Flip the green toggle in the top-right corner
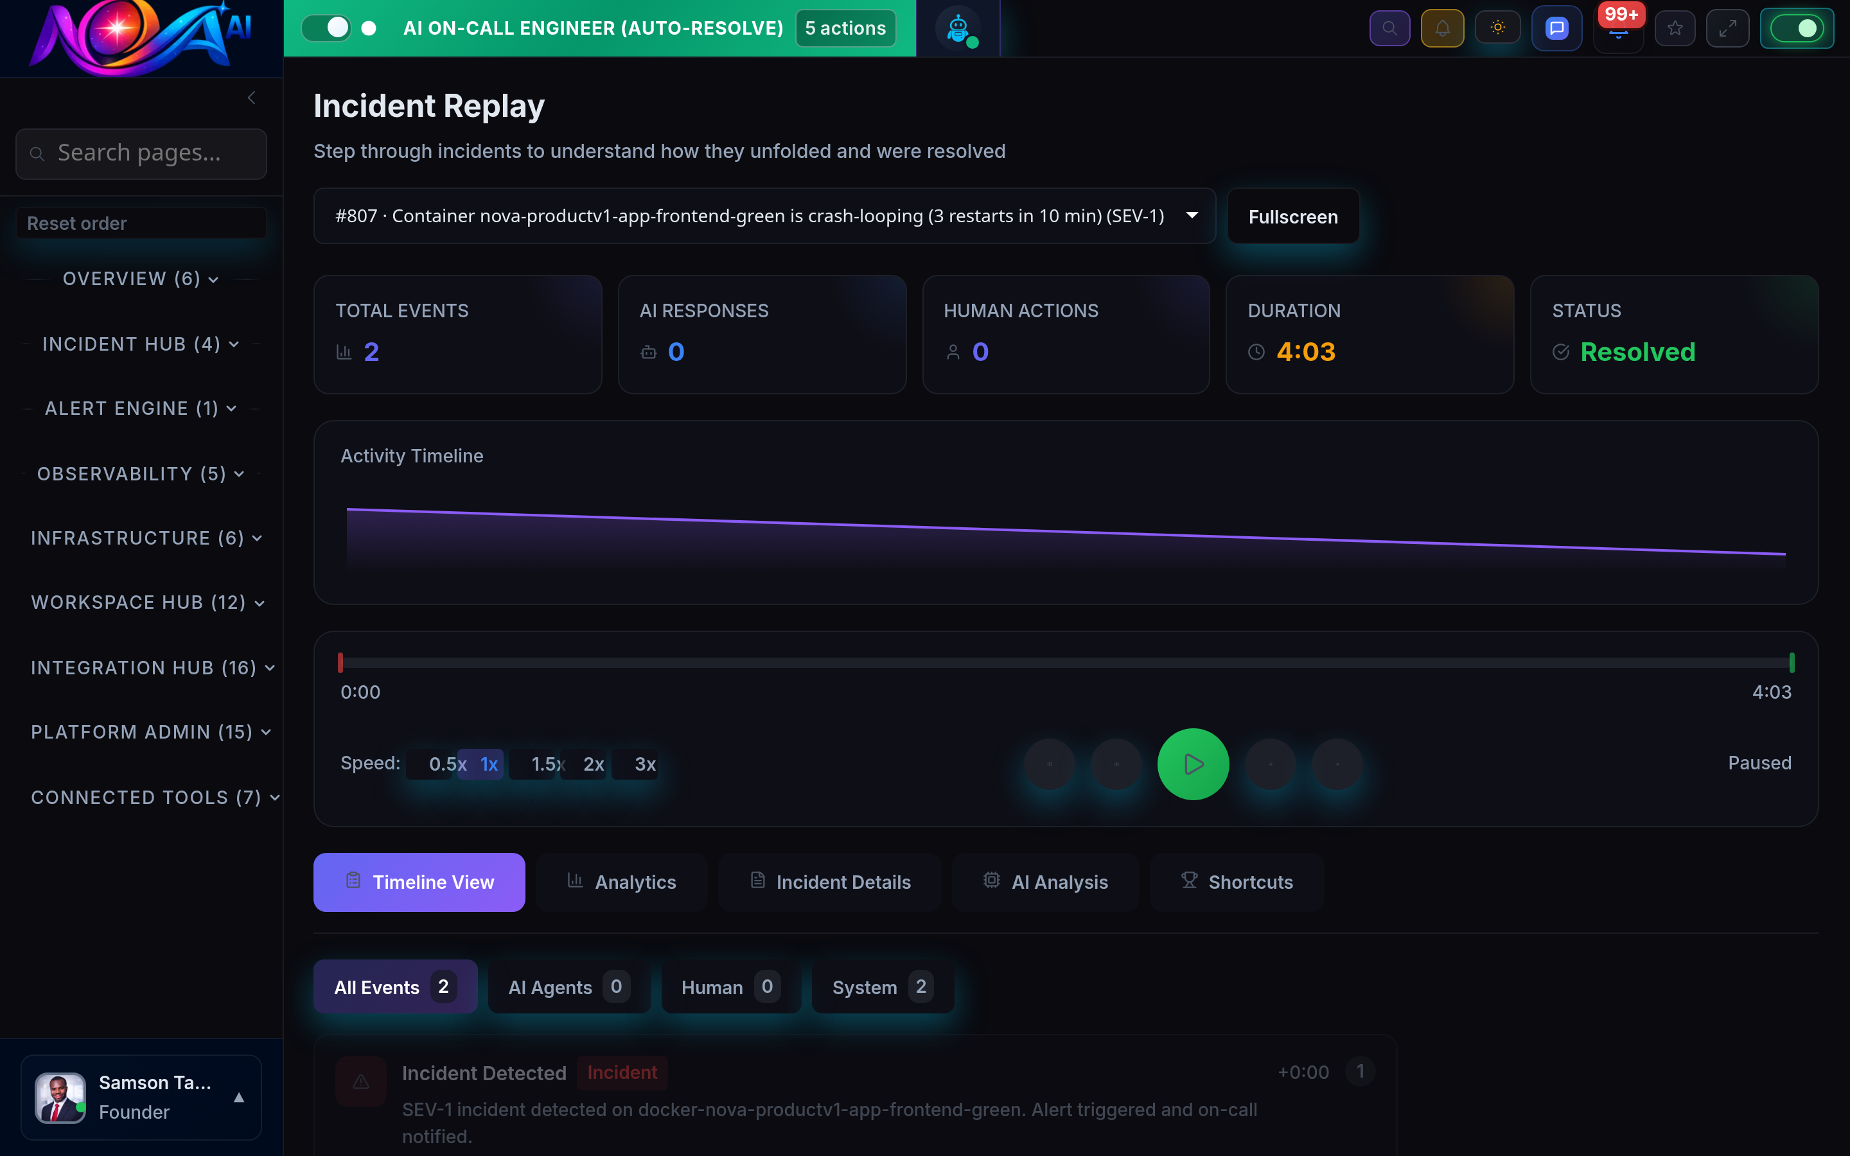 pyautogui.click(x=1798, y=28)
